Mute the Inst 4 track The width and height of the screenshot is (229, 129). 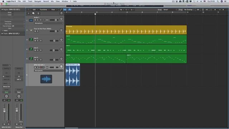tap(35, 60)
